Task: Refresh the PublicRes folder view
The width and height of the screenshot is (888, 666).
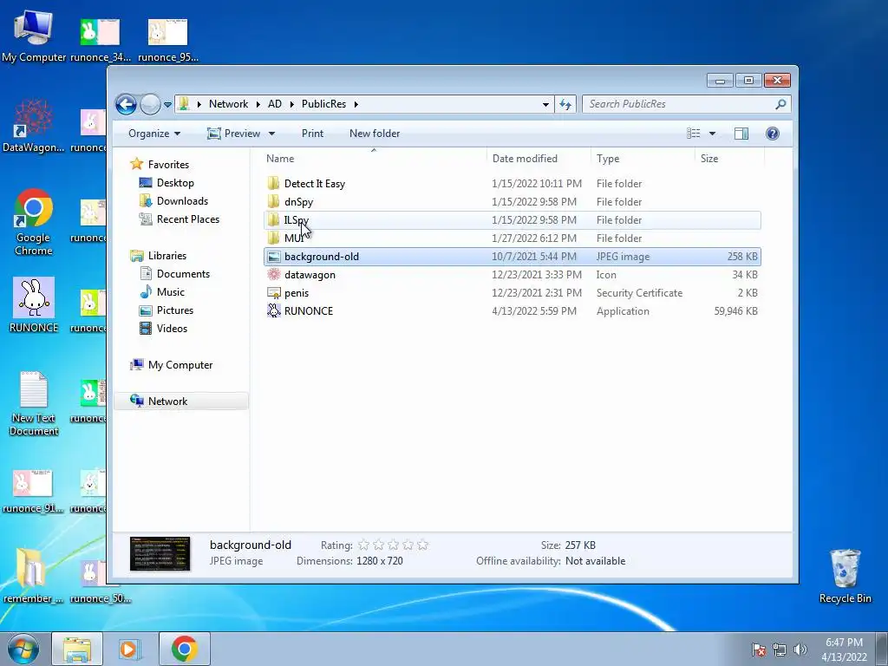Action: [565, 104]
